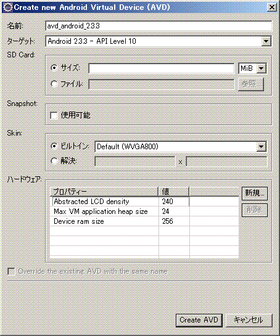280x336 pixels.
Task: Click the LCD density value 240
Action: coord(167,202)
